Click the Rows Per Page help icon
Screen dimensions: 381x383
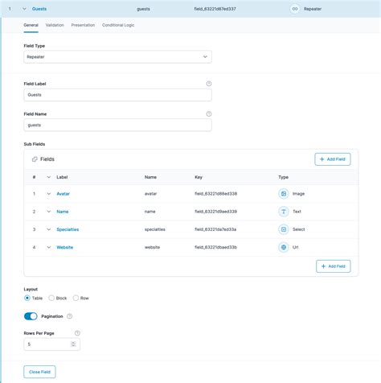pos(77,333)
